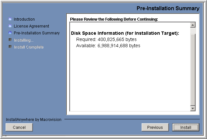Select the License Agreement step label
207x139 pixels.
tap(31, 26)
